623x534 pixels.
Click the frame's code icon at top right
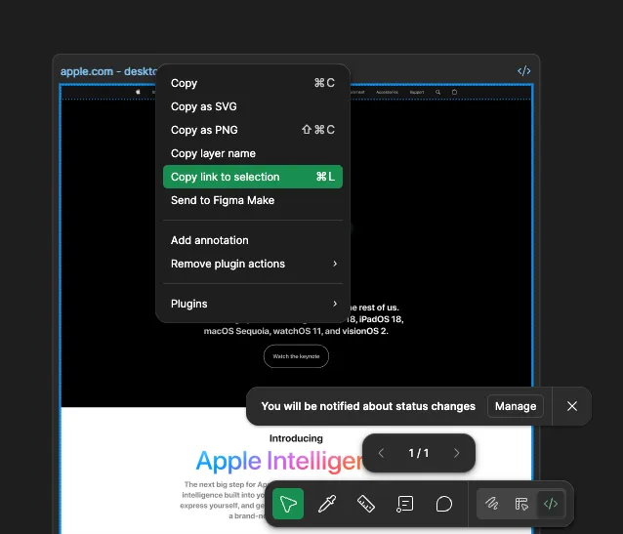pyautogui.click(x=523, y=71)
